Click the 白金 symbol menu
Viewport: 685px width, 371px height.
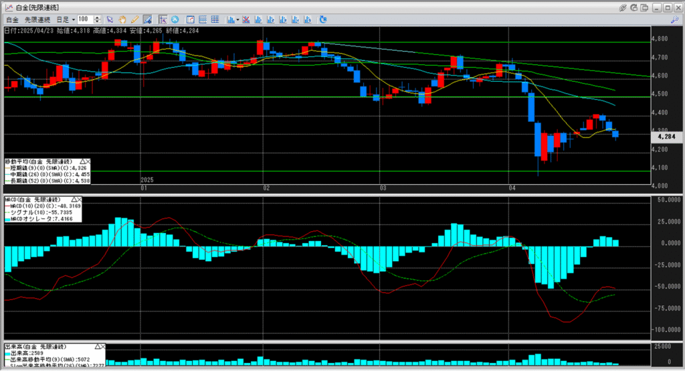point(12,19)
